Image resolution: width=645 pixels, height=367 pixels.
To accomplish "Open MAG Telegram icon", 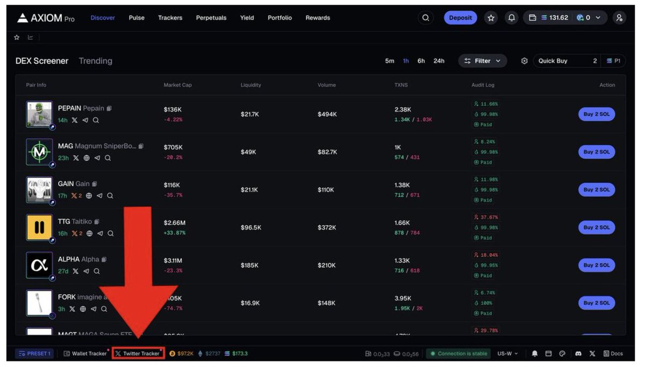I will (x=97, y=158).
